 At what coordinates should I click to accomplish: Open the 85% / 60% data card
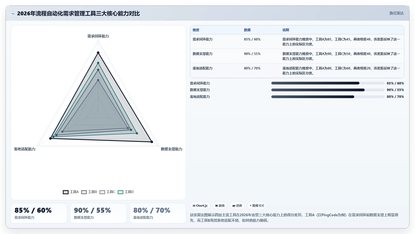tap(39, 213)
